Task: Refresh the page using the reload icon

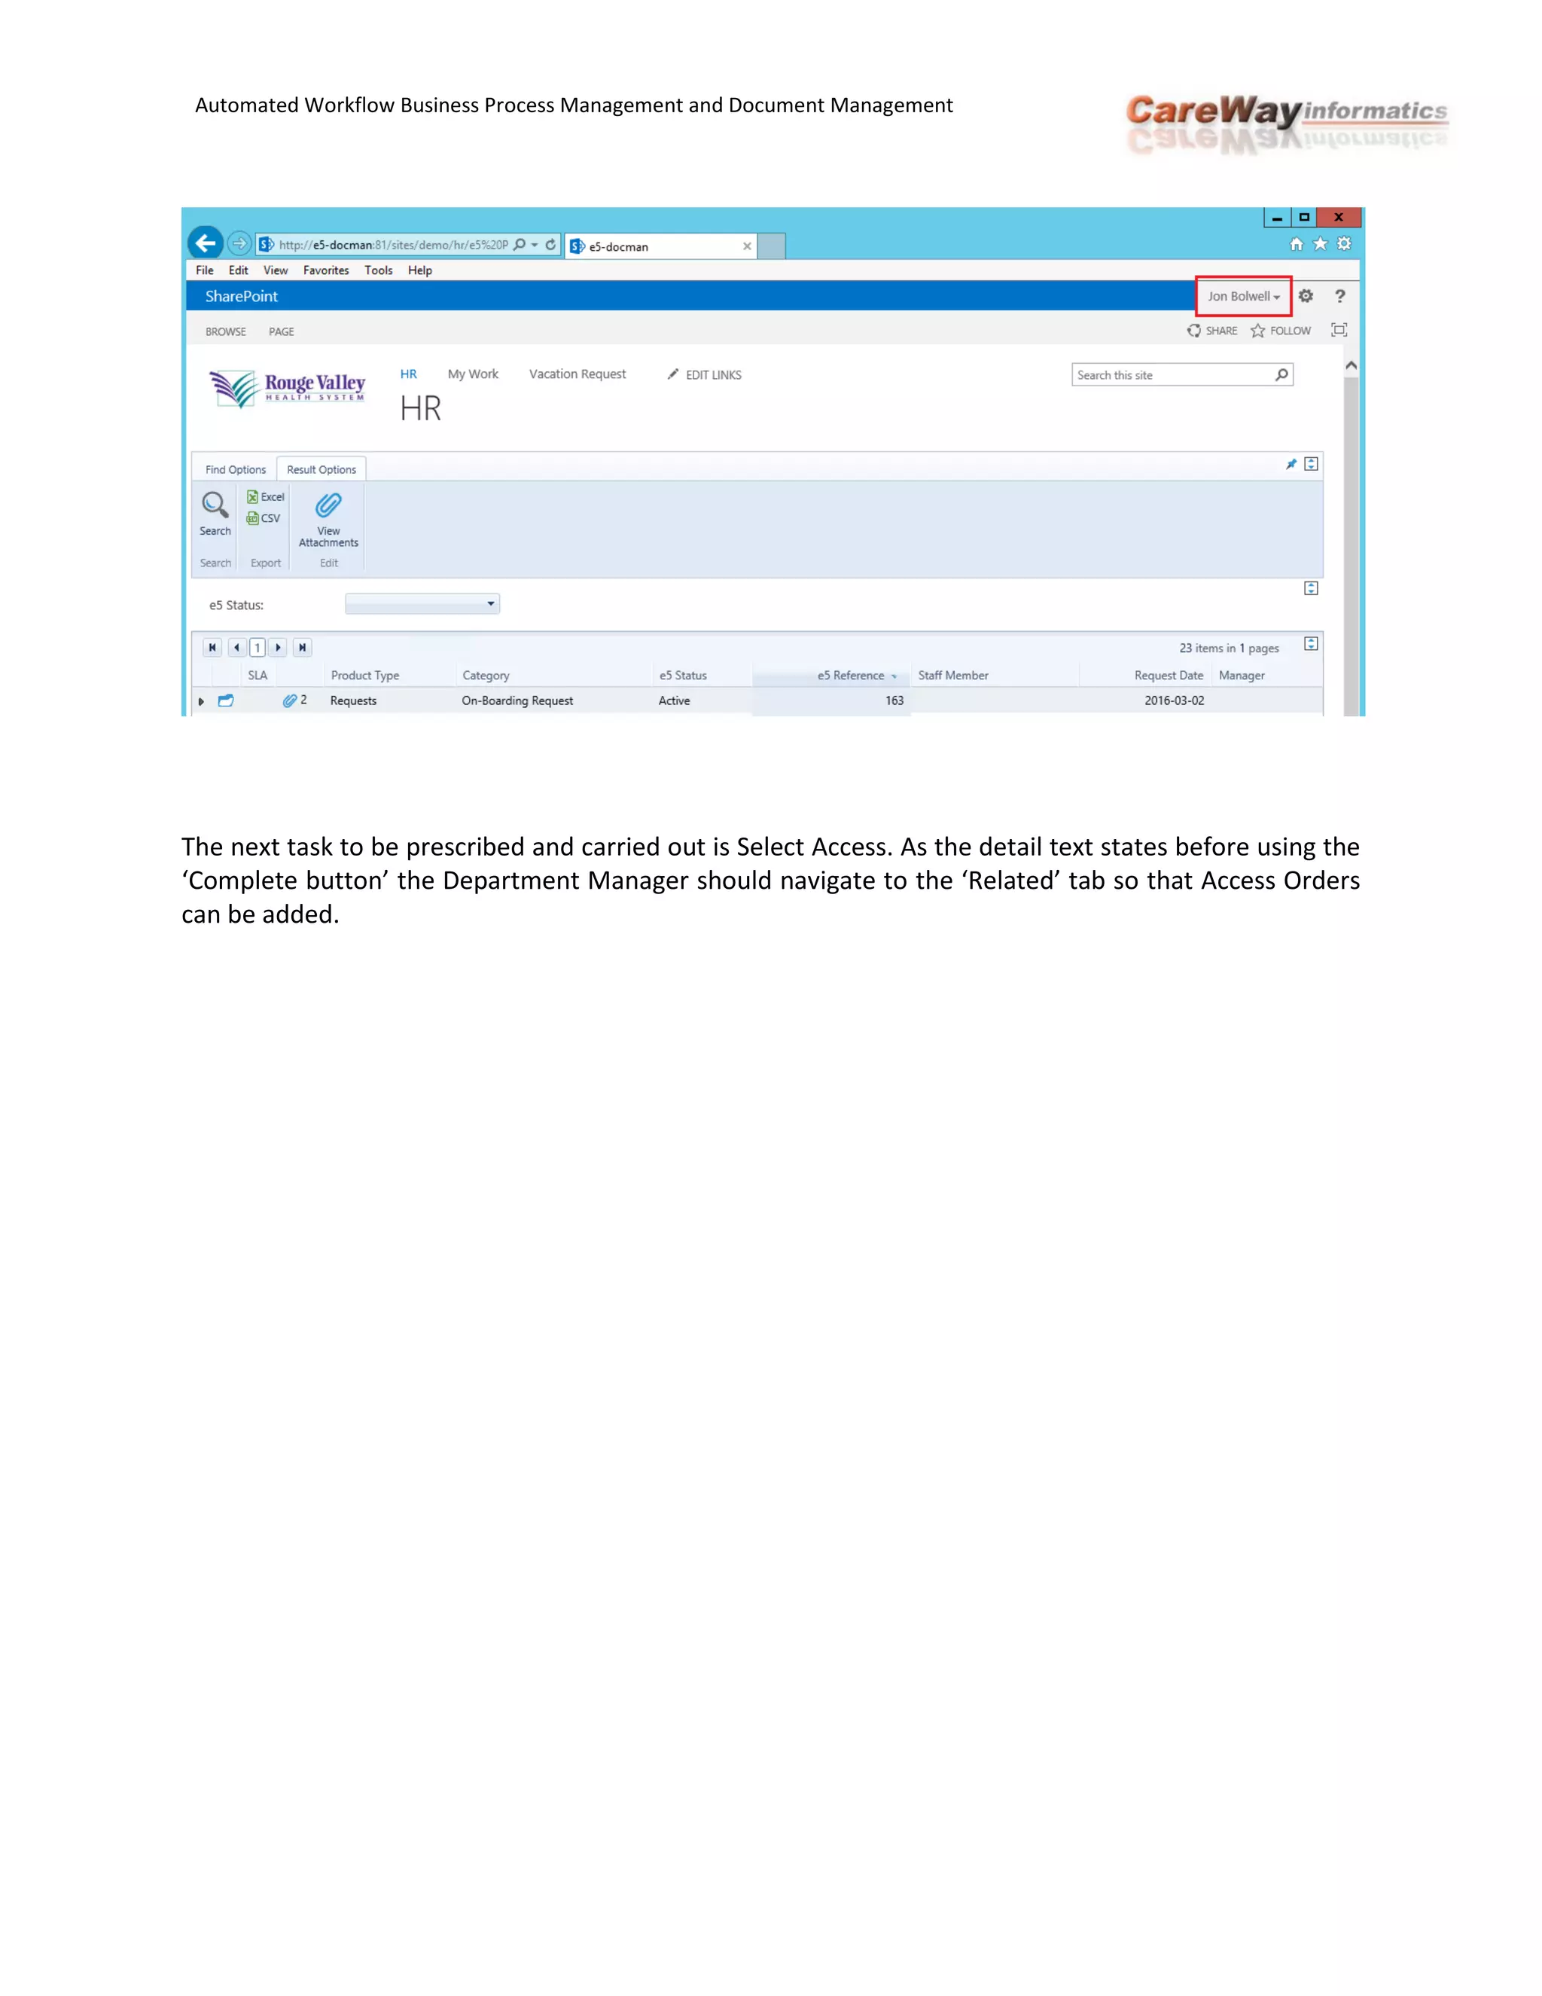Action: click(551, 245)
